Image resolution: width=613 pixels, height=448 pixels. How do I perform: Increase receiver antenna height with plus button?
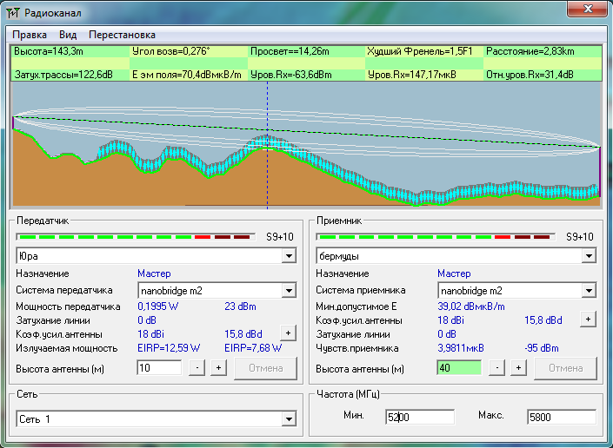[517, 368]
